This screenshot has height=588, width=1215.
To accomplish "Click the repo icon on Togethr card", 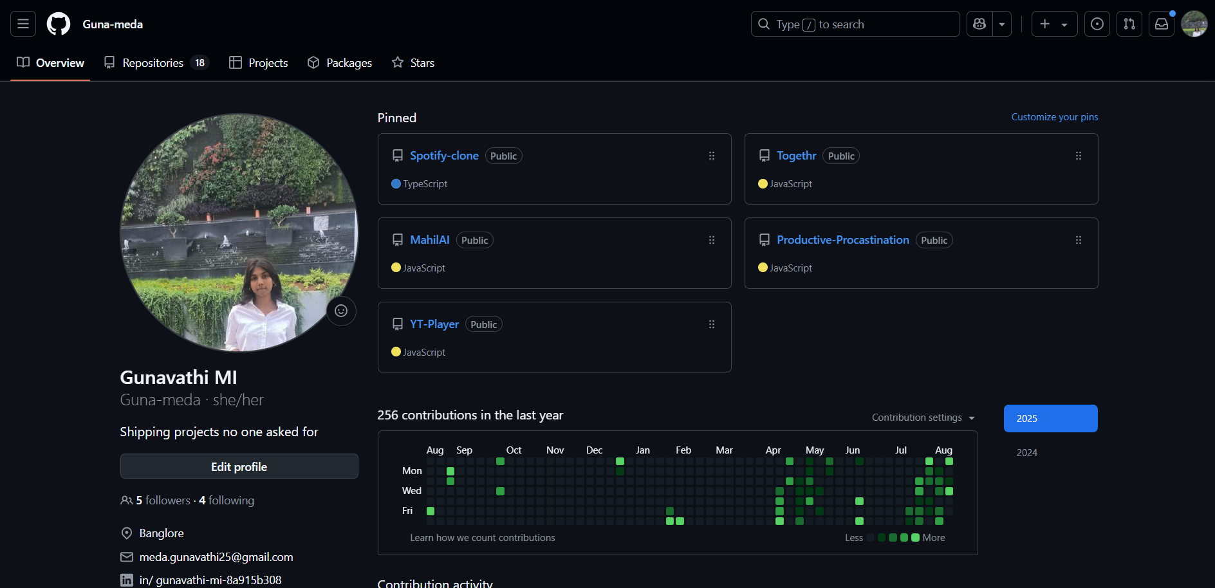I will coord(765,156).
